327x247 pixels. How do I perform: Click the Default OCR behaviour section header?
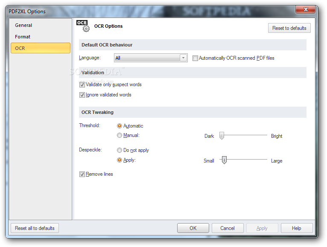tap(193, 45)
